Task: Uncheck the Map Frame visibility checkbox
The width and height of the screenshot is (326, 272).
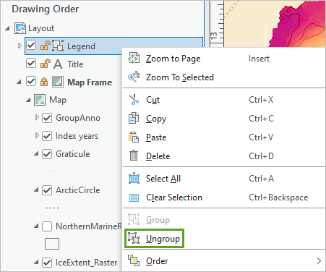Action: point(31,81)
